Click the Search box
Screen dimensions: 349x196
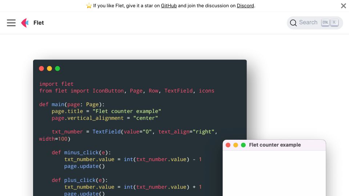[315, 23]
